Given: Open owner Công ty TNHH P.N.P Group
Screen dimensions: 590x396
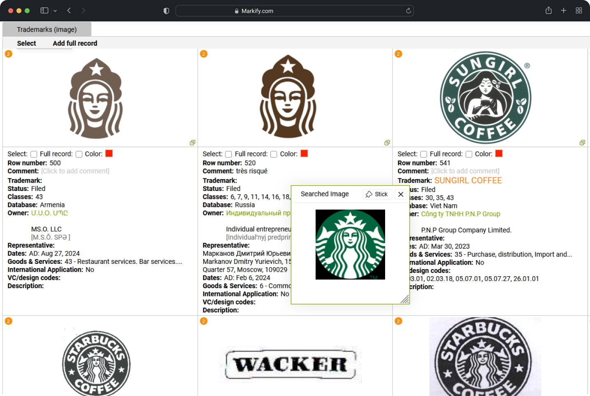Looking at the screenshot, I should [x=460, y=214].
